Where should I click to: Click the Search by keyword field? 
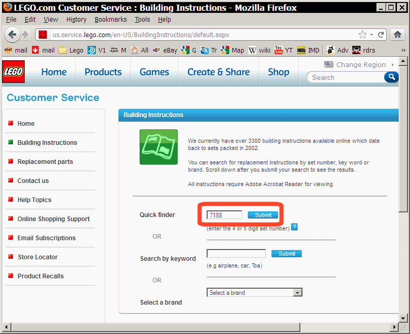(236, 254)
